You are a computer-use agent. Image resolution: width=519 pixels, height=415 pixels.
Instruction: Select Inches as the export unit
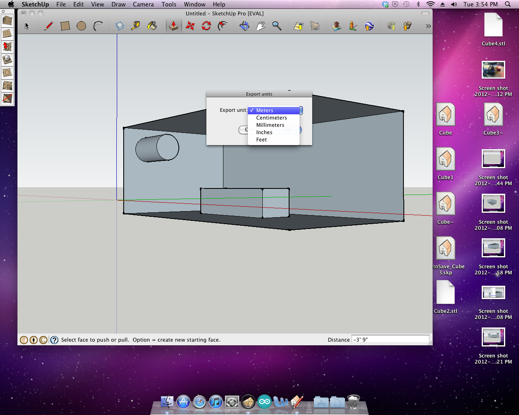(264, 132)
